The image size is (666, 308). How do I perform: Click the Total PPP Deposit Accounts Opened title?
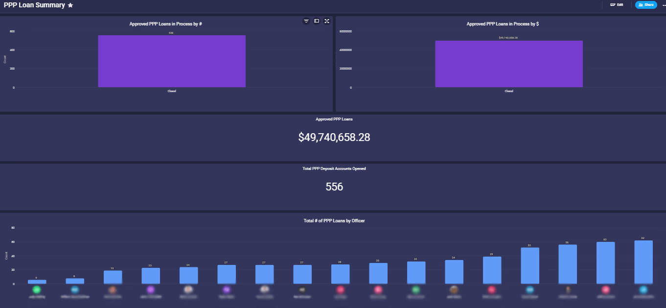[334, 168]
